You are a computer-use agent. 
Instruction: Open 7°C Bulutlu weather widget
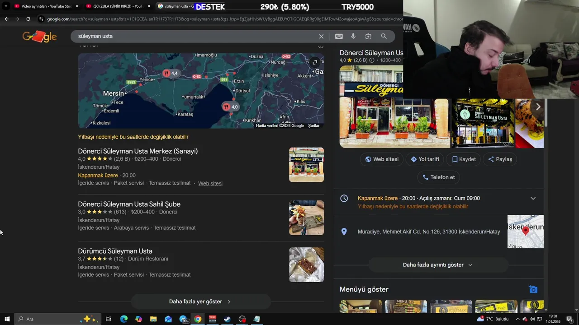pyautogui.click(x=493, y=319)
